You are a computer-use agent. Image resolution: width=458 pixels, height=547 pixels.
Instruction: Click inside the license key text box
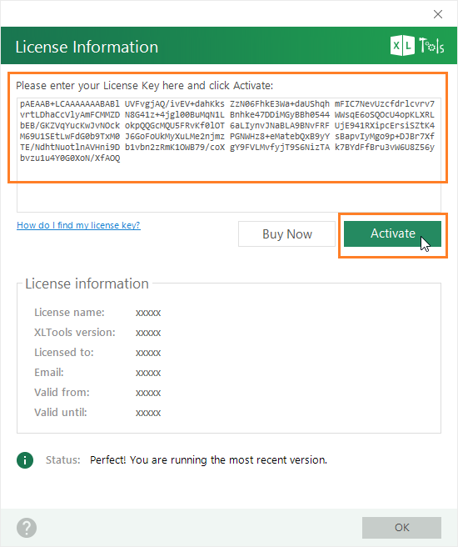(x=229, y=155)
